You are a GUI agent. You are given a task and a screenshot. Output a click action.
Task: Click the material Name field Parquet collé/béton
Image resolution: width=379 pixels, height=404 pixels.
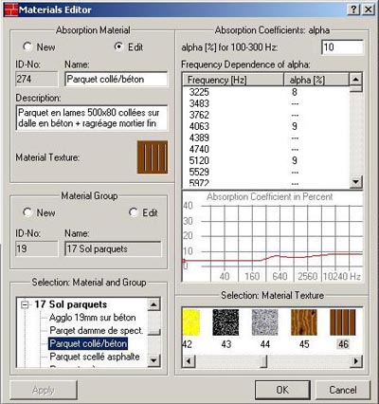pos(117,79)
